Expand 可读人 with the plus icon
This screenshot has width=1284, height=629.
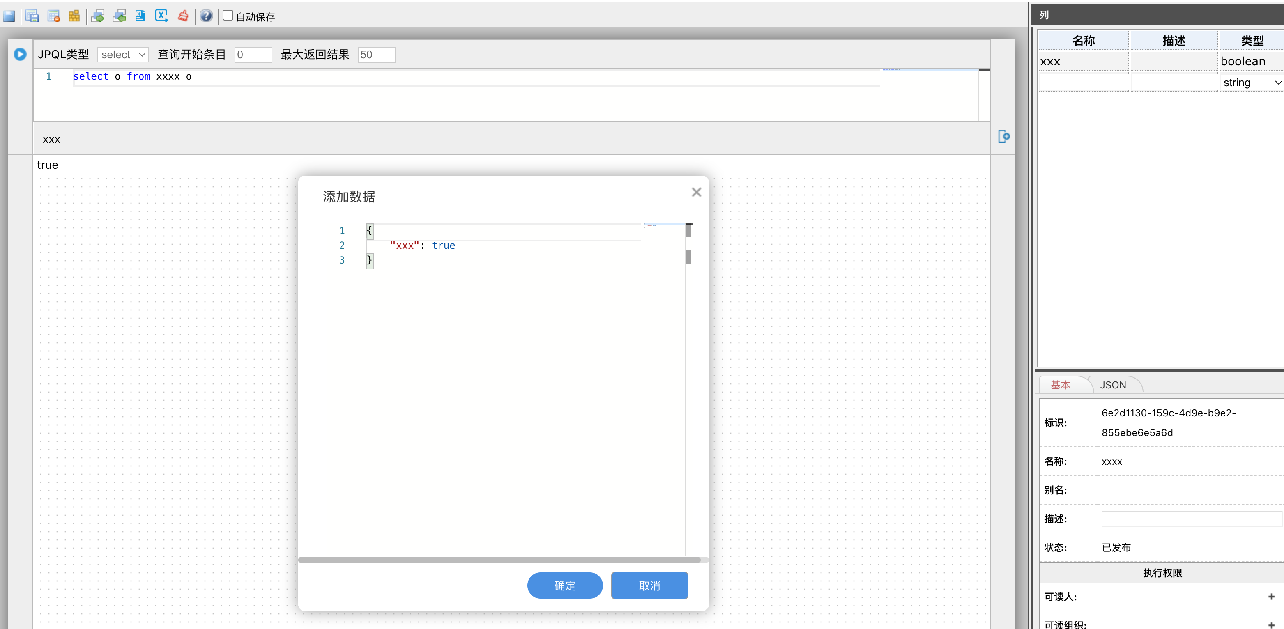click(1271, 597)
